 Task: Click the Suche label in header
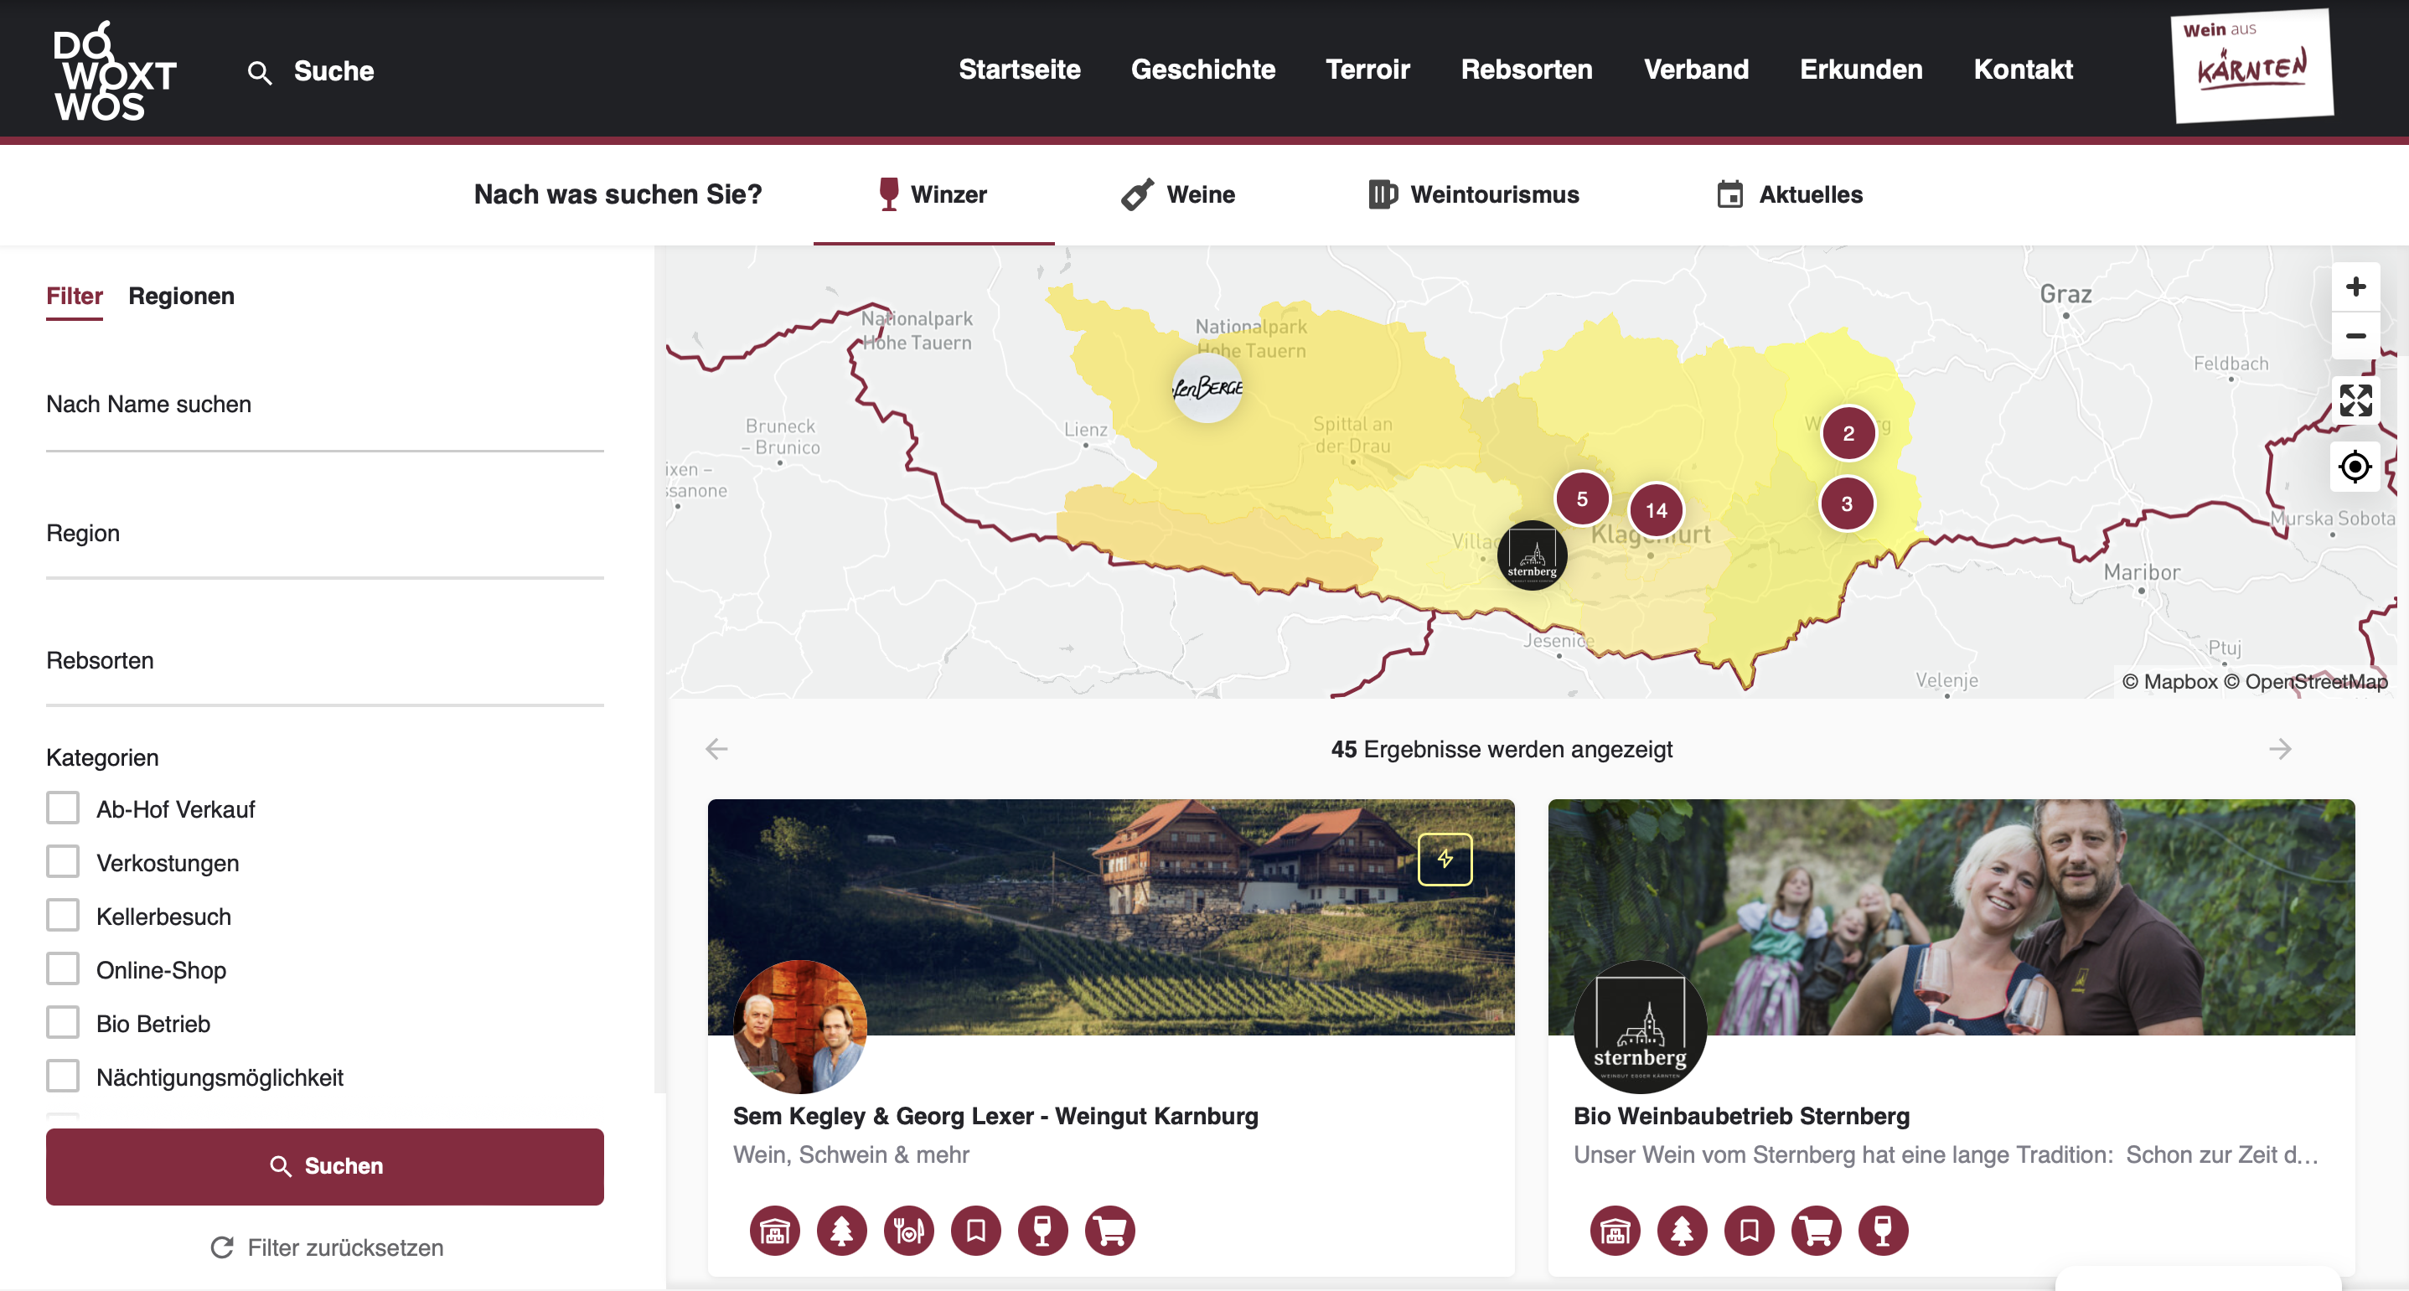(x=333, y=71)
